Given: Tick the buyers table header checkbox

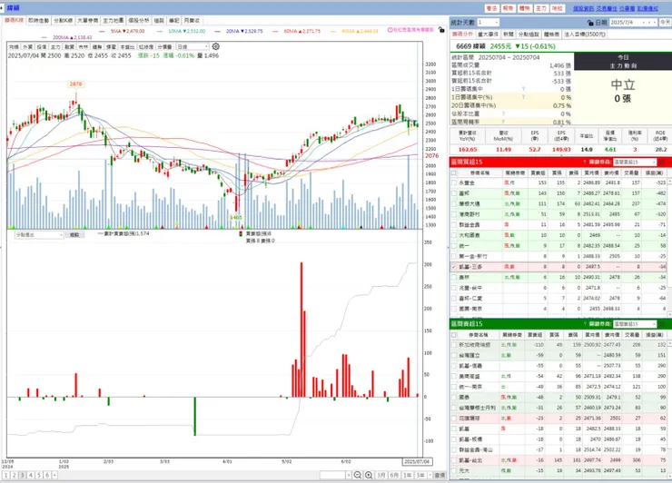Looking at the screenshot, I should 454,172.
